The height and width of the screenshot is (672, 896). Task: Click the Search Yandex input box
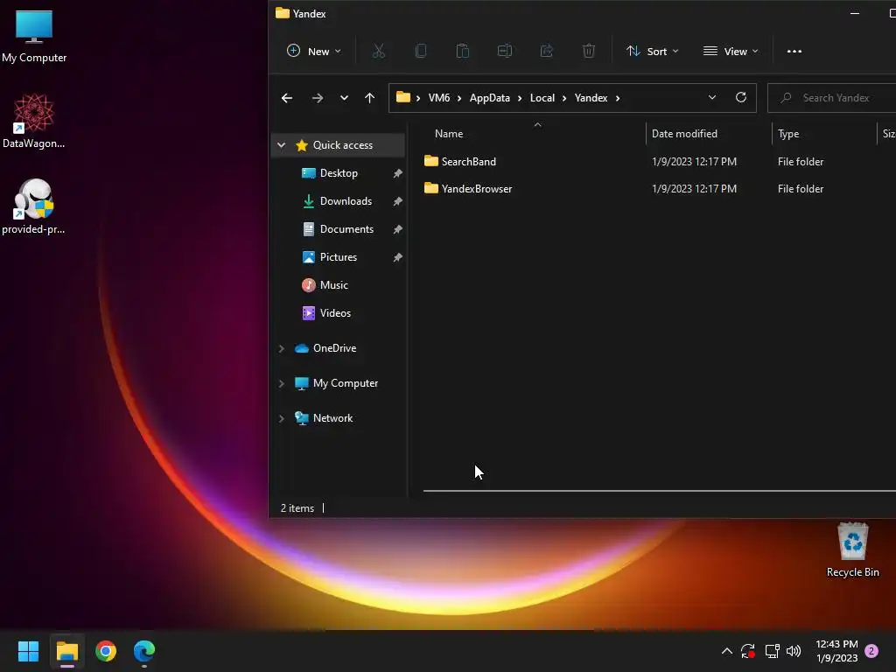(831, 98)
